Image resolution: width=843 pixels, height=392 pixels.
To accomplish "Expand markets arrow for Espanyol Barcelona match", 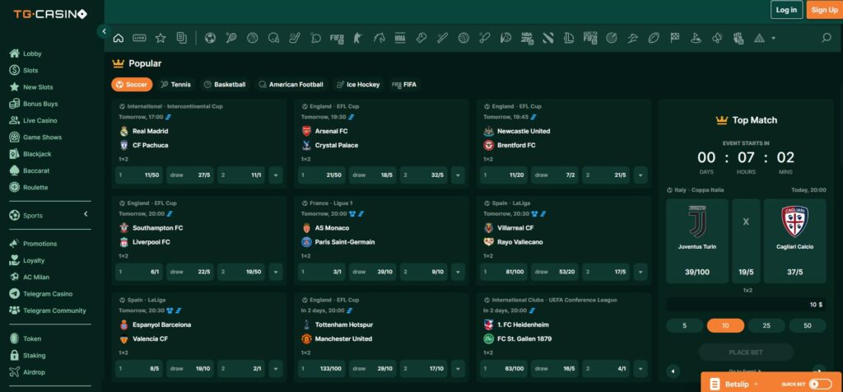I will [x=276, y=369].
